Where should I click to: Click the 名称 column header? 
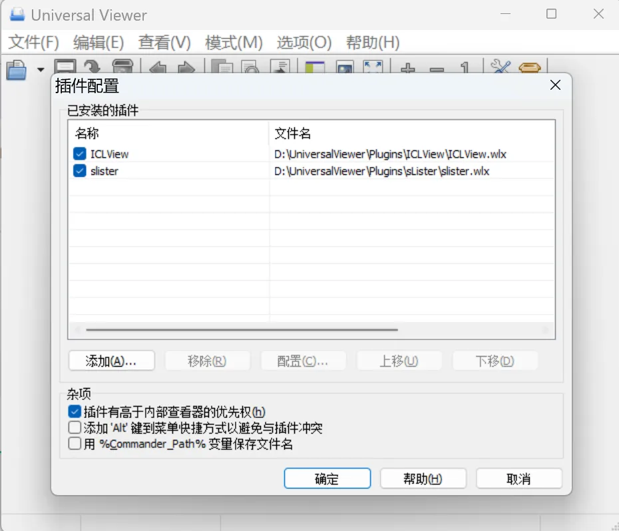click(169, 134)
